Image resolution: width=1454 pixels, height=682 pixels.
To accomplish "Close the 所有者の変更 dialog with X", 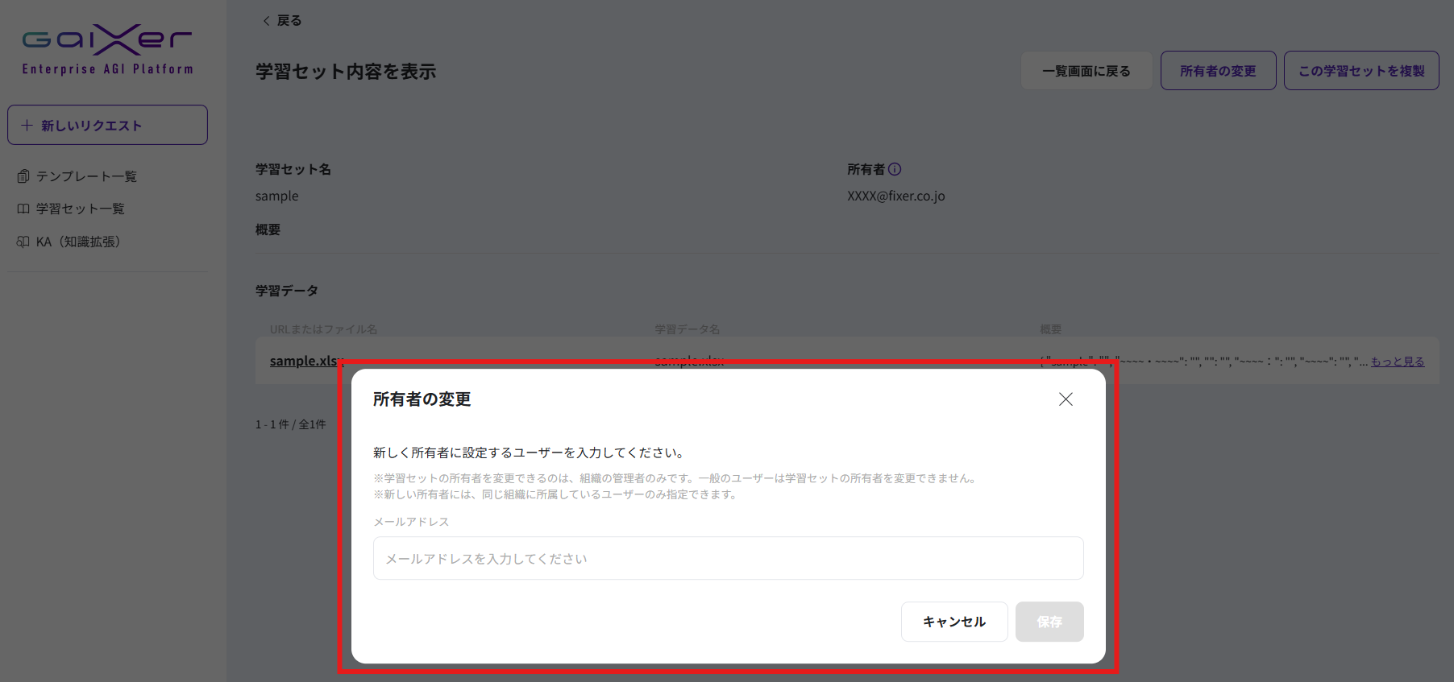I will 1066,399.
